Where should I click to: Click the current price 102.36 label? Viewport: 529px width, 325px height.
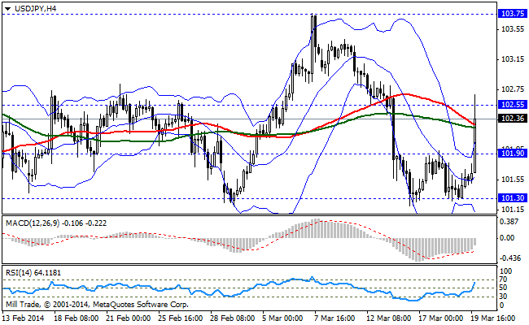click(513, 118)
